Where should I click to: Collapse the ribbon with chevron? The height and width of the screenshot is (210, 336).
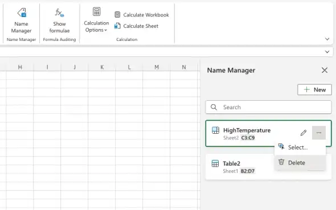[327, 39]
